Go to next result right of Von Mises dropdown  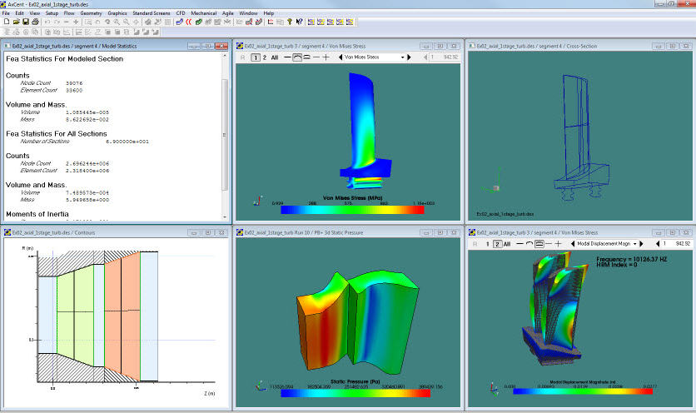[410, 57]
